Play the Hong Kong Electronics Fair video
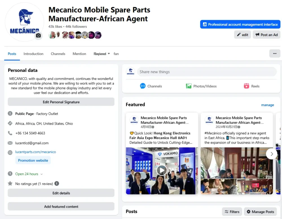The width and height of the screenshot is (282, 219). [162, 170]
